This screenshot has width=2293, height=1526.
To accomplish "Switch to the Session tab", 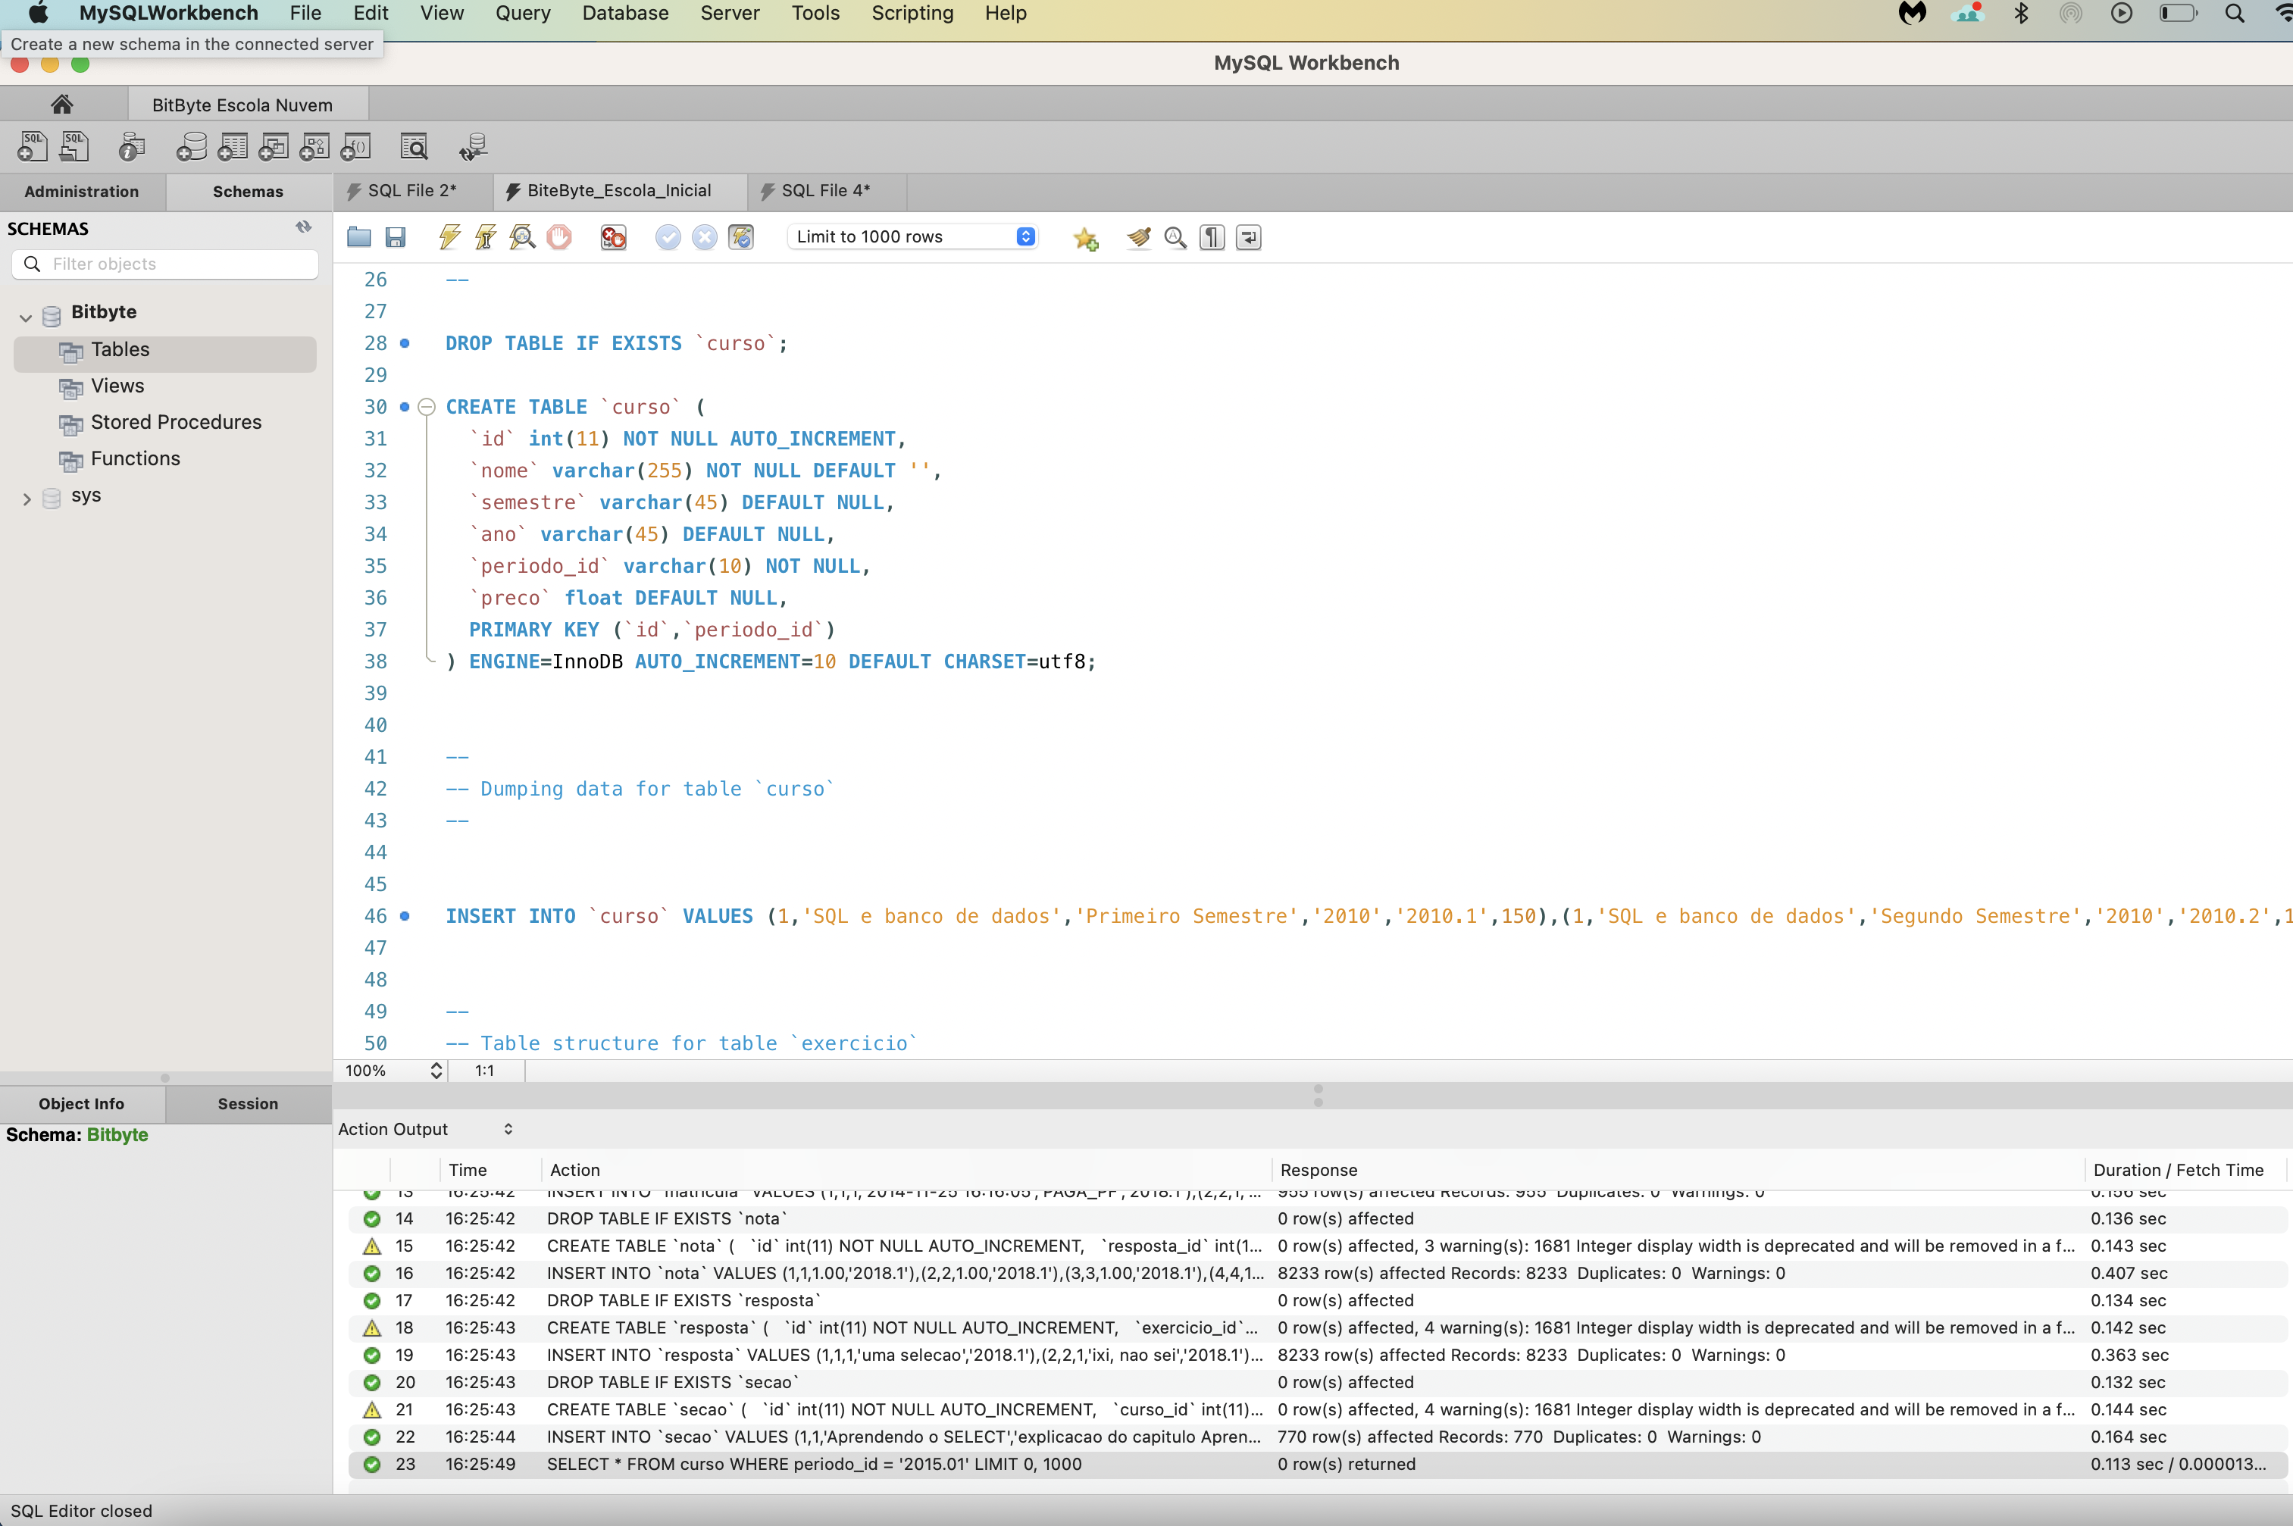I will (249, 1104).
